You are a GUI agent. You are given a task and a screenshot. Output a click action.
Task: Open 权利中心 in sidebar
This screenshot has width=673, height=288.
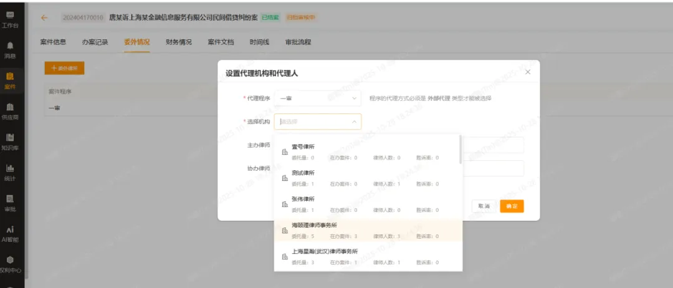10,265
